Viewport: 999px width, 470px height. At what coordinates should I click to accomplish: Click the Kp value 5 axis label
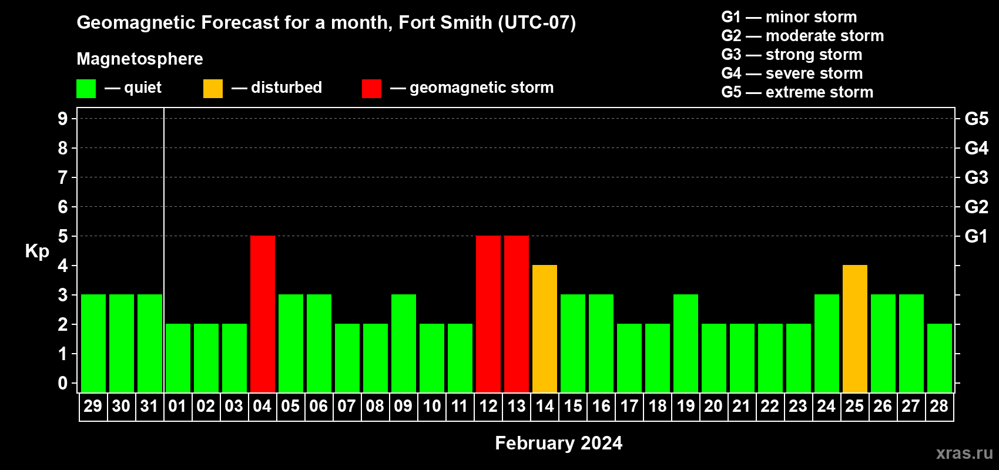63,236
